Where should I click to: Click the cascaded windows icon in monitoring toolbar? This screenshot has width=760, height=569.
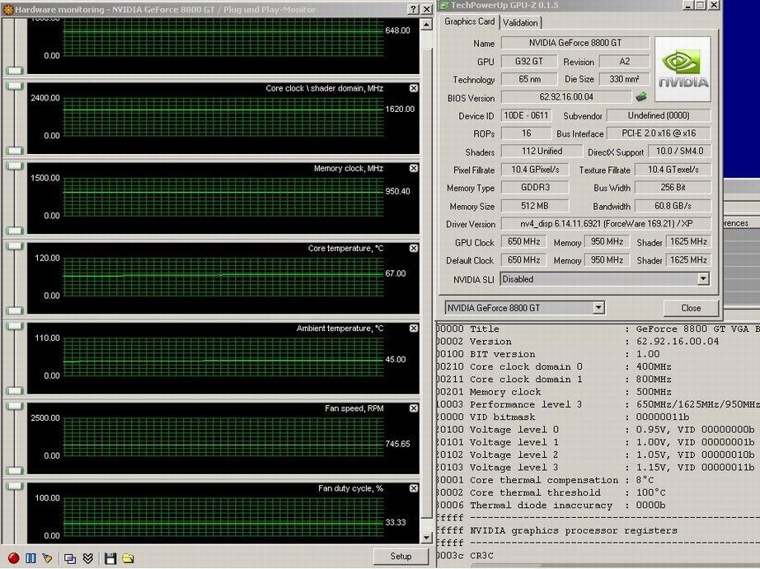70,559
